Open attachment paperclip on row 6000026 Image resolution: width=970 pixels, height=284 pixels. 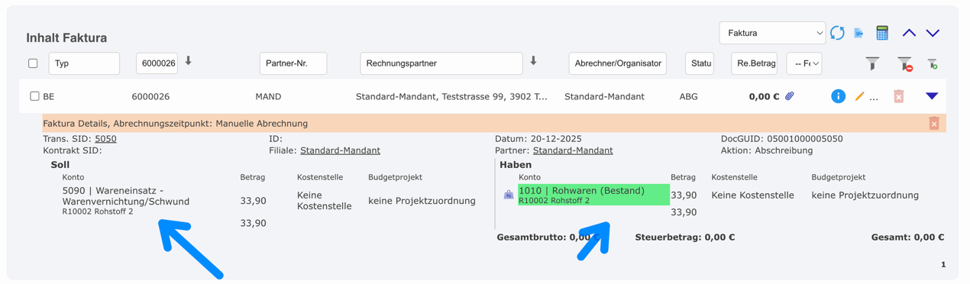coord(790,96)
